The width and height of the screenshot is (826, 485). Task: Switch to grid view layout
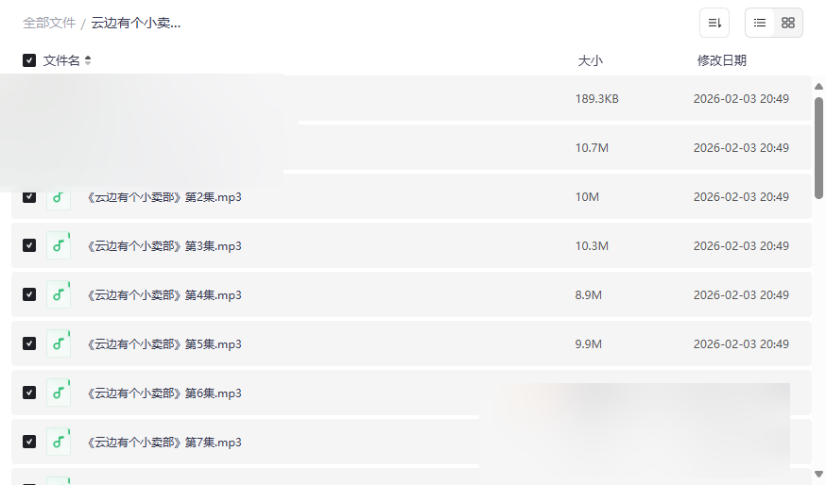(788, 23)
